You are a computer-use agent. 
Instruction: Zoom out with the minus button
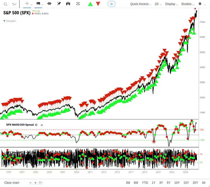(x=30, y=183)
